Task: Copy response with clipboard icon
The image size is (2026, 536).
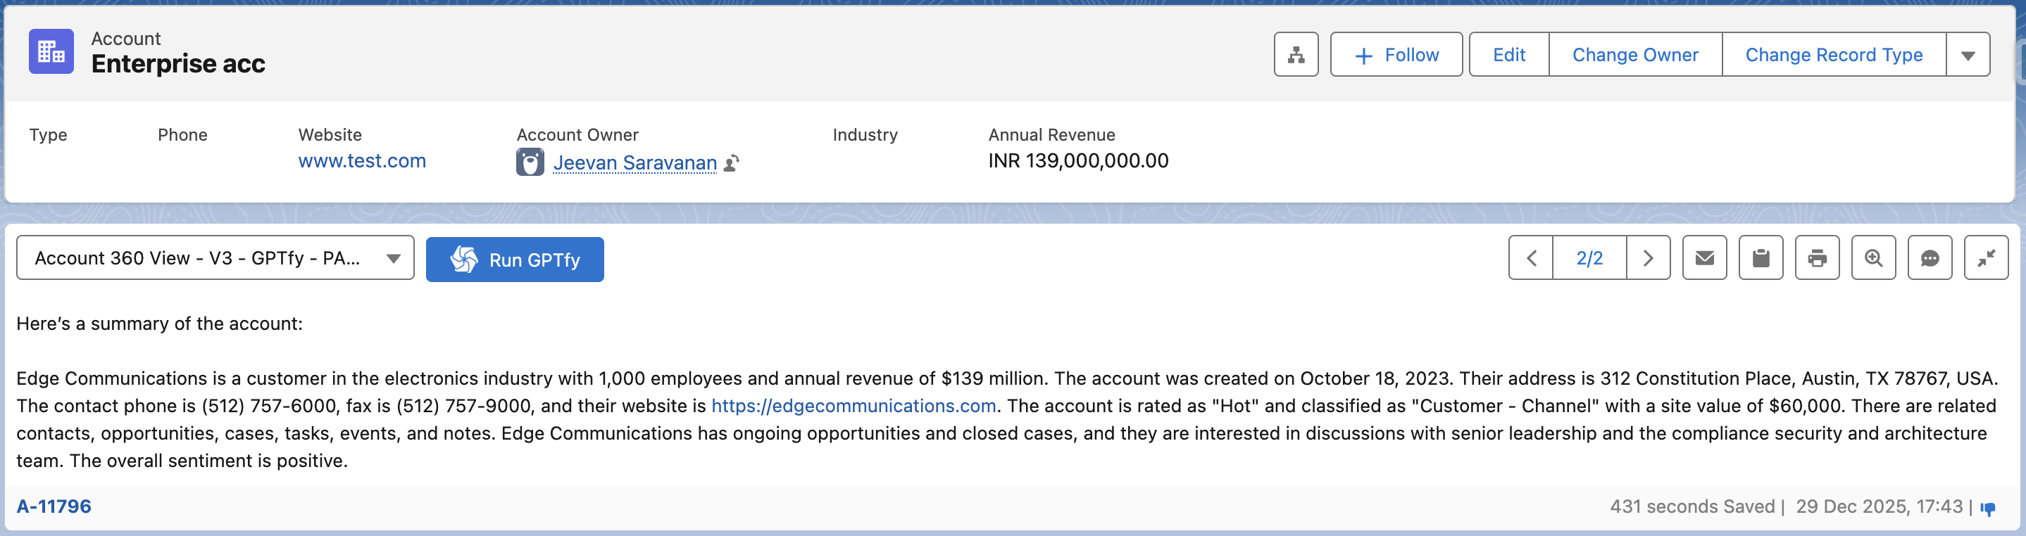Action: 1761,257
